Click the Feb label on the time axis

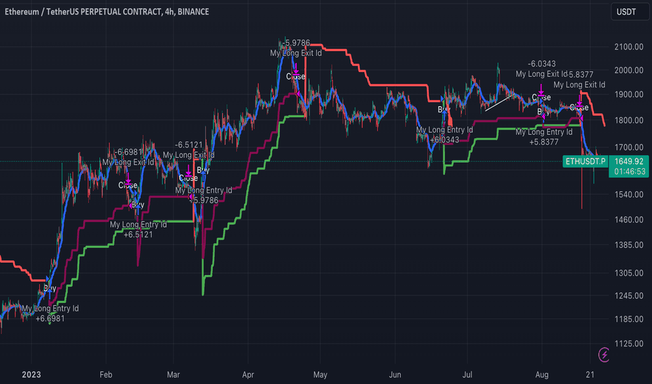pyautogui.click(x=106, y=375)
